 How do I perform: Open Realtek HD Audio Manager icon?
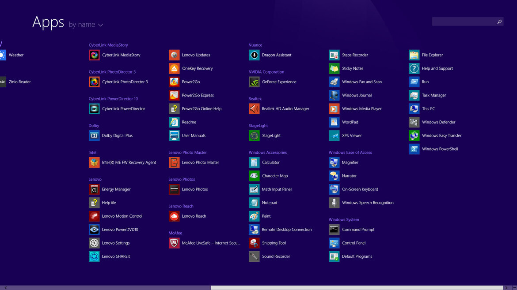coord(254,109)
